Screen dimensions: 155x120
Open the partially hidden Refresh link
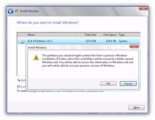tap(23, 80)
